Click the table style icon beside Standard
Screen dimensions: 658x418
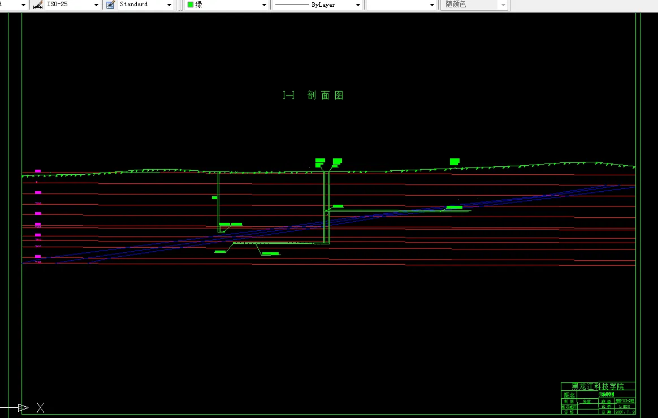pos(110,5)
